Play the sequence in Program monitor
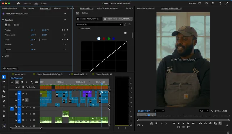Screen dimensions: 232x134 pyautogui.click(x=183, y=123)
